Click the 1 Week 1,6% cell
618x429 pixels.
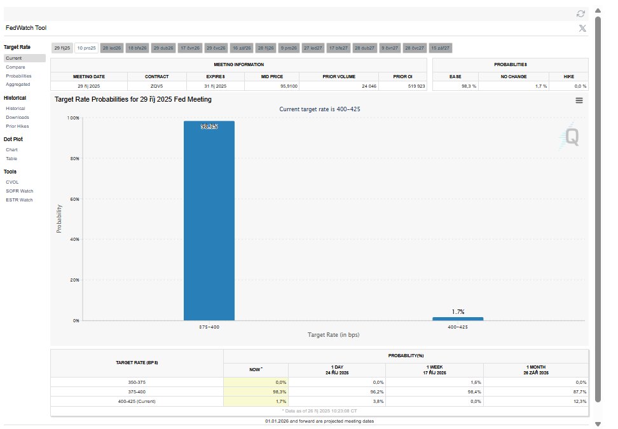[435, 382]
